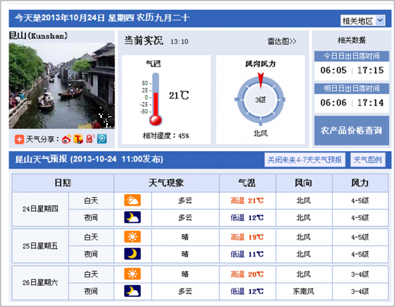Share via the blue P icon
Viewport: 395px width, 307px height.
(x=102, y=139)
